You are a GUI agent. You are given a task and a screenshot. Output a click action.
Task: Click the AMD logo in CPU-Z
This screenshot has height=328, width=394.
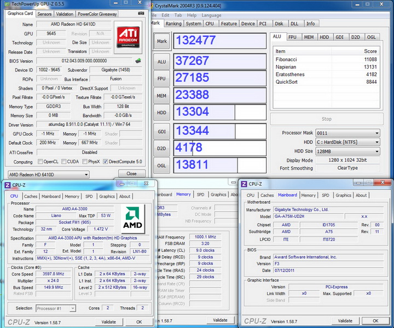[132, 219]
